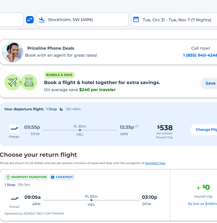Click the +$0 round-trip price

pos(203,187)
